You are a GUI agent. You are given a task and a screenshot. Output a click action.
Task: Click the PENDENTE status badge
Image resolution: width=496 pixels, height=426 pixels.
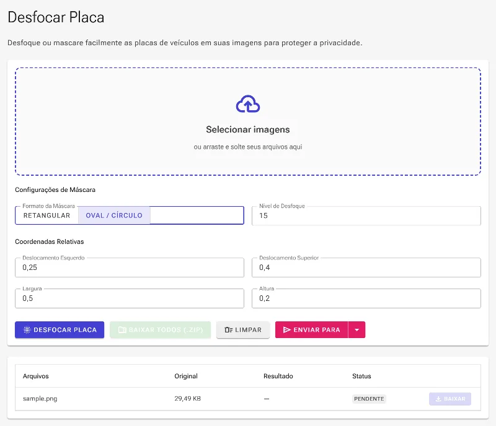click(x=369, y=399)
